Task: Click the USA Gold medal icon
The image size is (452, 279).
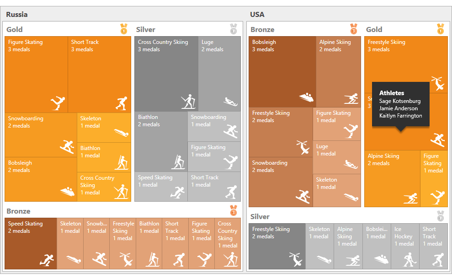Action: 440,29
